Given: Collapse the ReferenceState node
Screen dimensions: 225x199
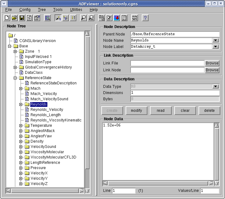Looking at the screenshot, I should [x=15, y=78].
